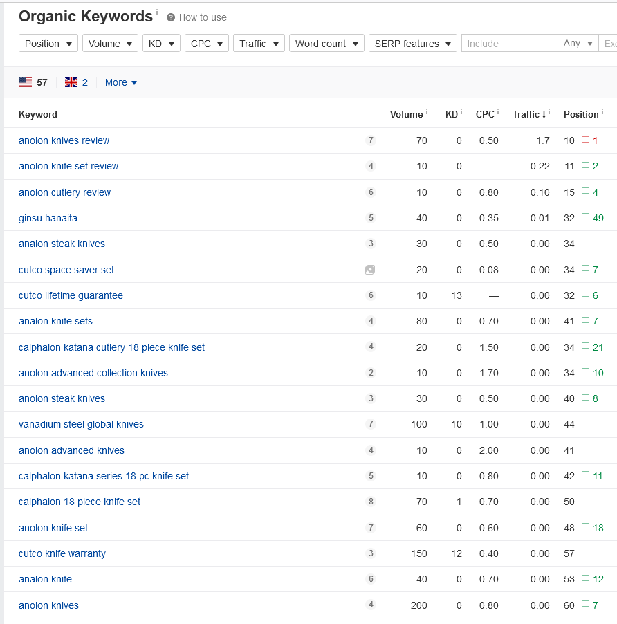
Task: Open SERP features badge for analon knife
Action: pos(371,578)
